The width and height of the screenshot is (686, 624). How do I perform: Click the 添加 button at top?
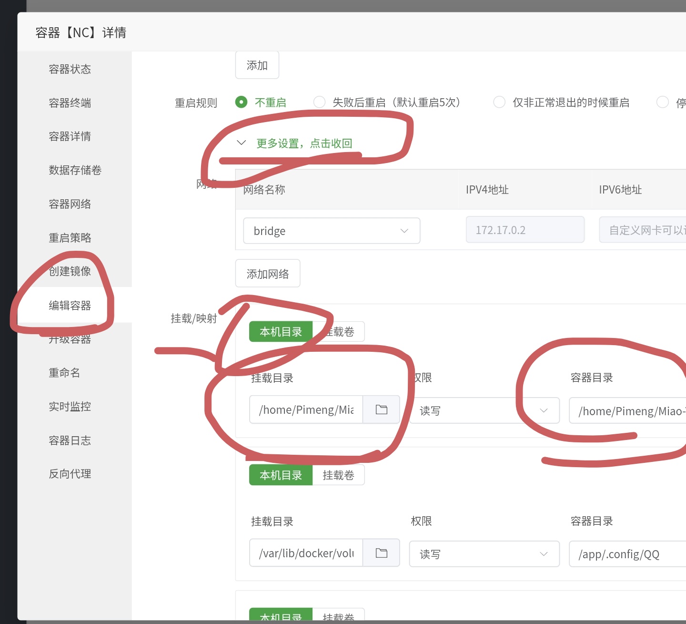pyautogui.click(x=257, y=65)
